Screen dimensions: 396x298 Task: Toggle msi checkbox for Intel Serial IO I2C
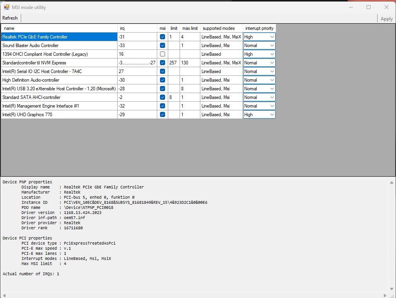(x=162, y=71)
